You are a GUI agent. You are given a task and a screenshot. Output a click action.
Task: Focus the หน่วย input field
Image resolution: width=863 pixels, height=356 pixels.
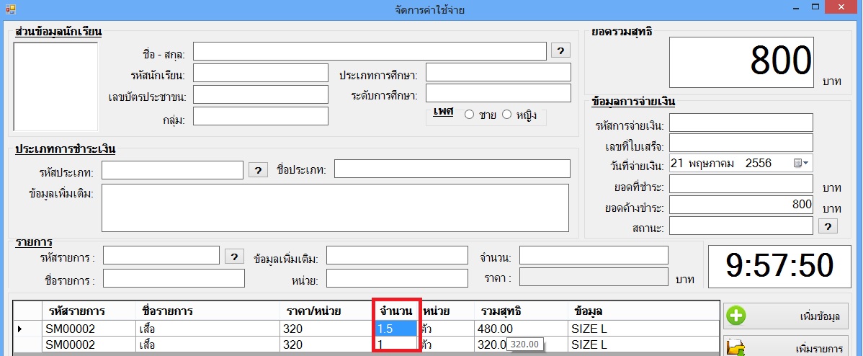(x=398, y=278)
